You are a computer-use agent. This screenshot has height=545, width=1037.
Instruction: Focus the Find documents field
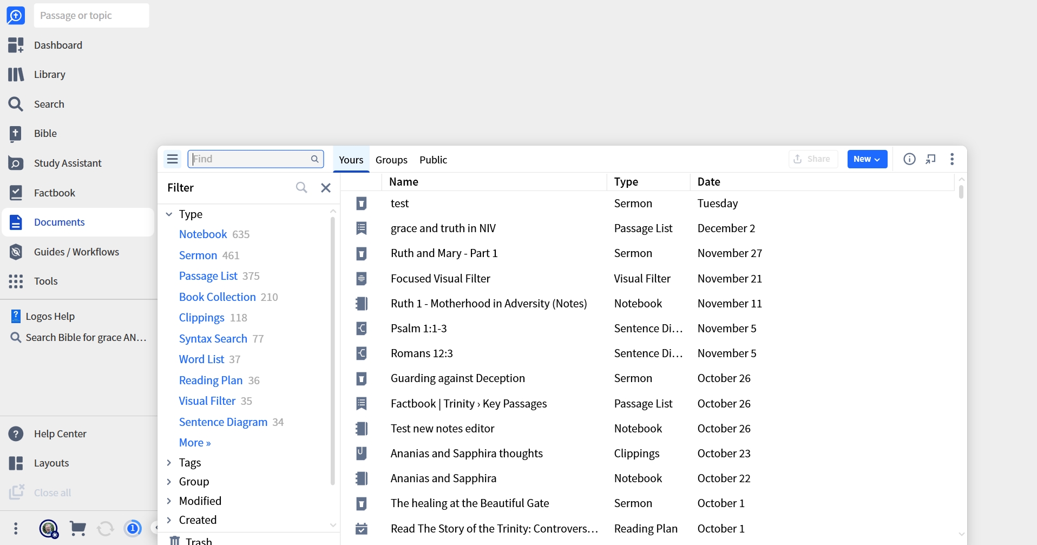click(255, 159)
